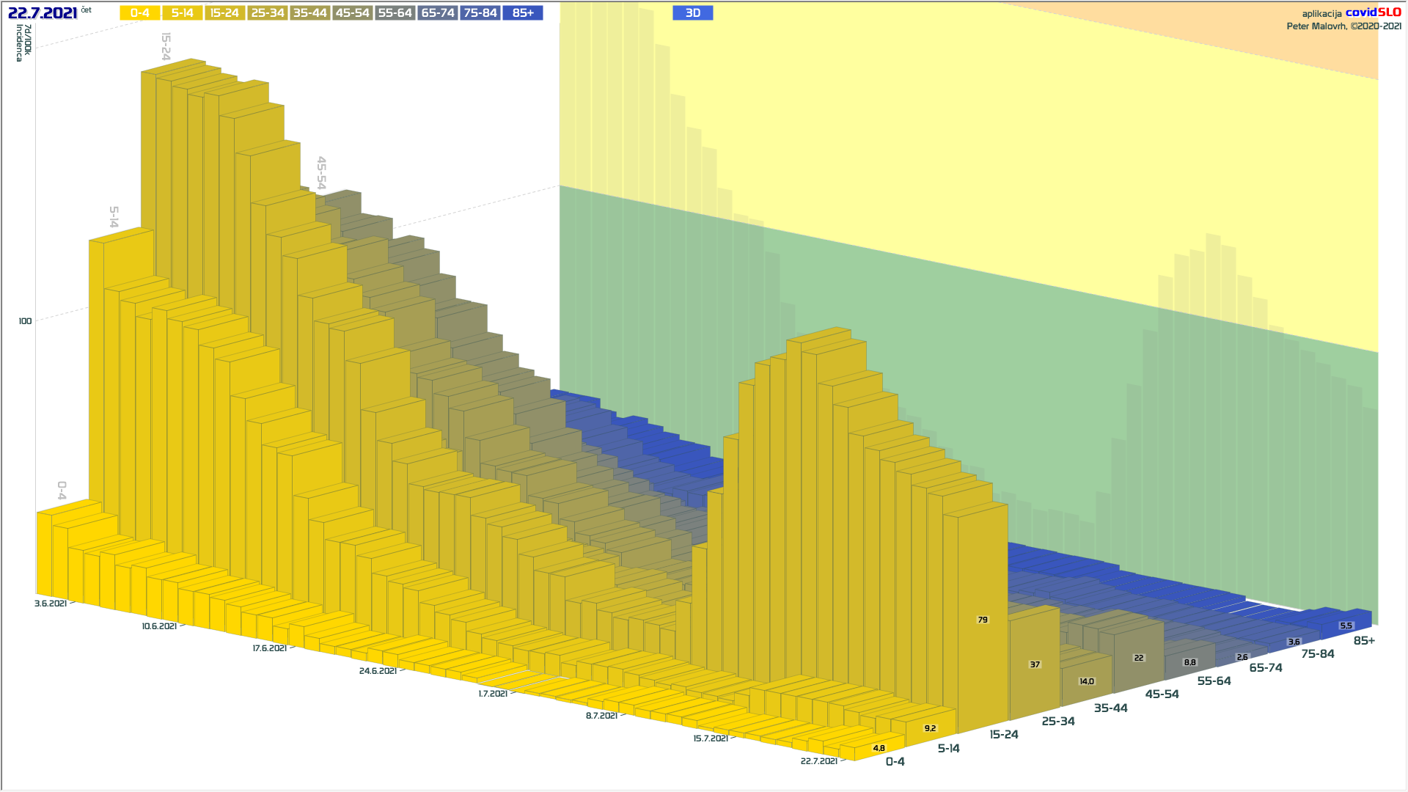Select the 15.7.2021 date axis marker

pyautogui.click(x=711, y=738)
